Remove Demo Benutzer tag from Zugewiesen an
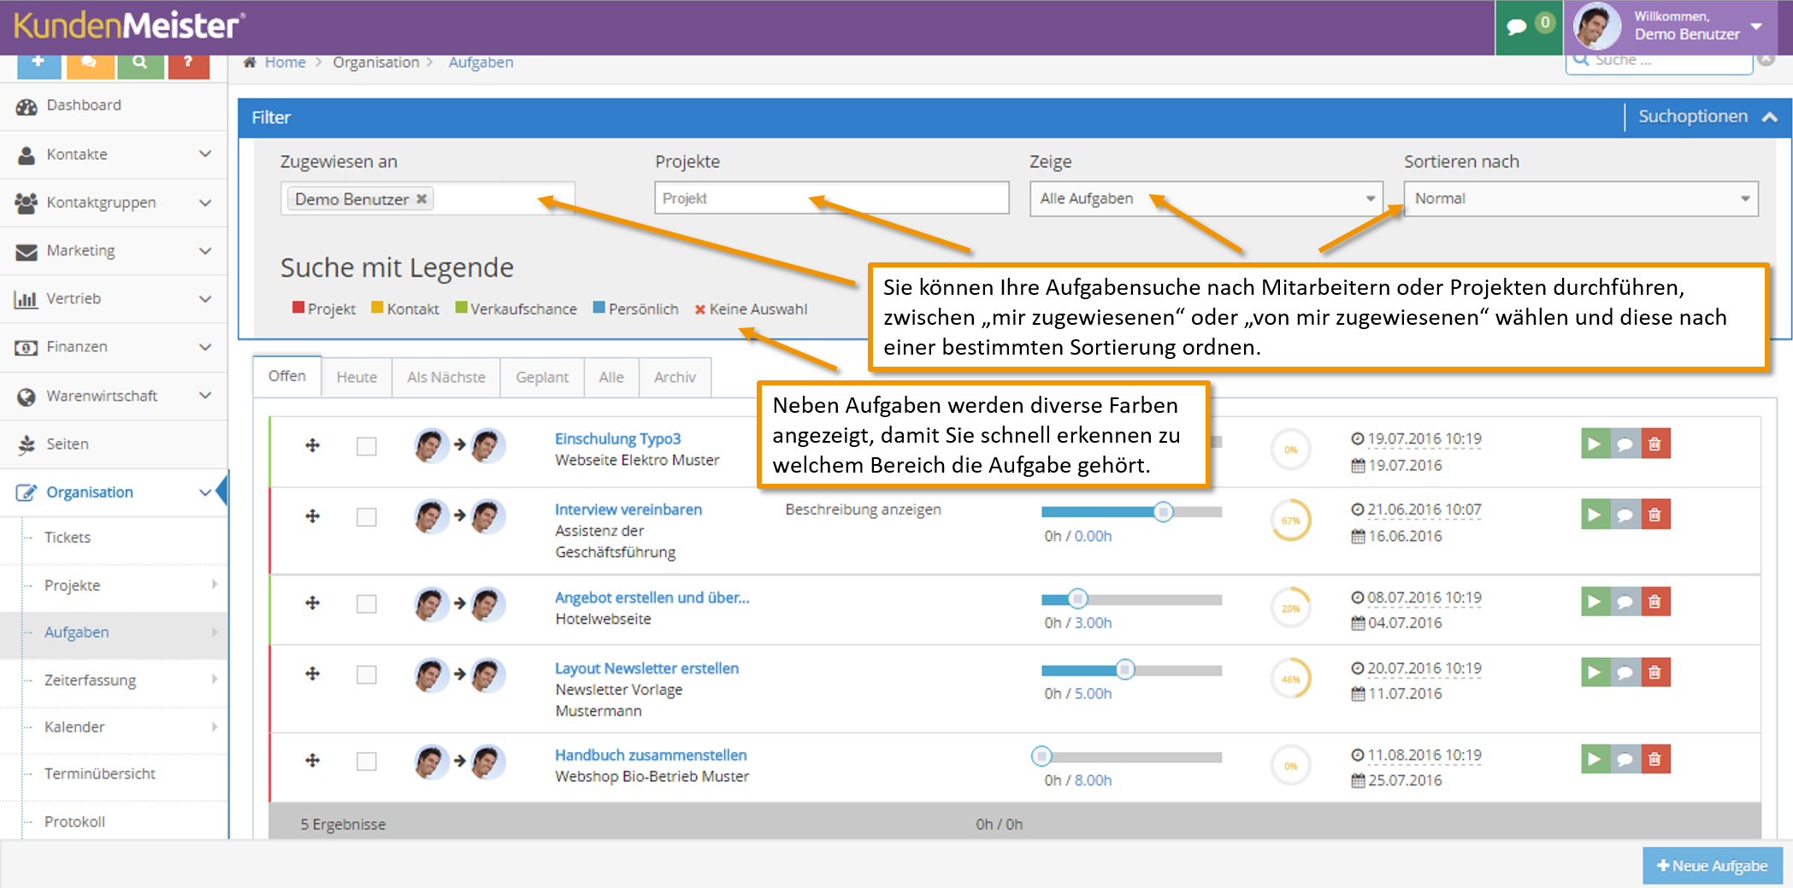This screenshot has width=1793, height=888. (422, 198)
